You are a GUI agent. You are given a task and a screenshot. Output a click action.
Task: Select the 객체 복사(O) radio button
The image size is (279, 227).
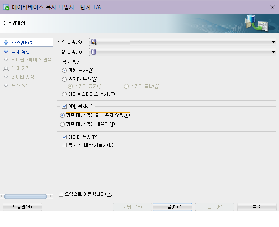click(64, 71)
